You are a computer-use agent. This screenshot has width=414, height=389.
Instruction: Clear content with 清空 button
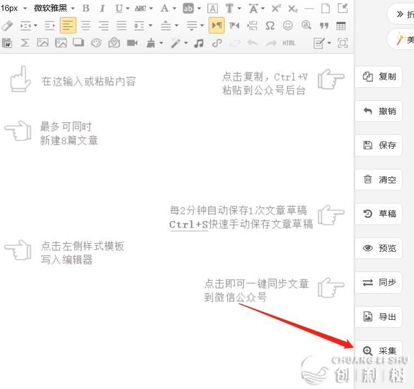(379, 179)
